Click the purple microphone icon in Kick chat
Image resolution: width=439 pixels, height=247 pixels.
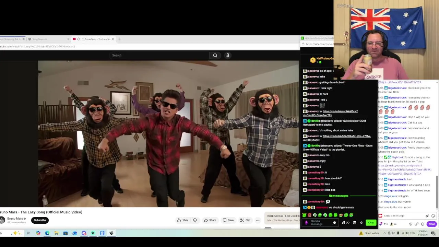(306, 223)
